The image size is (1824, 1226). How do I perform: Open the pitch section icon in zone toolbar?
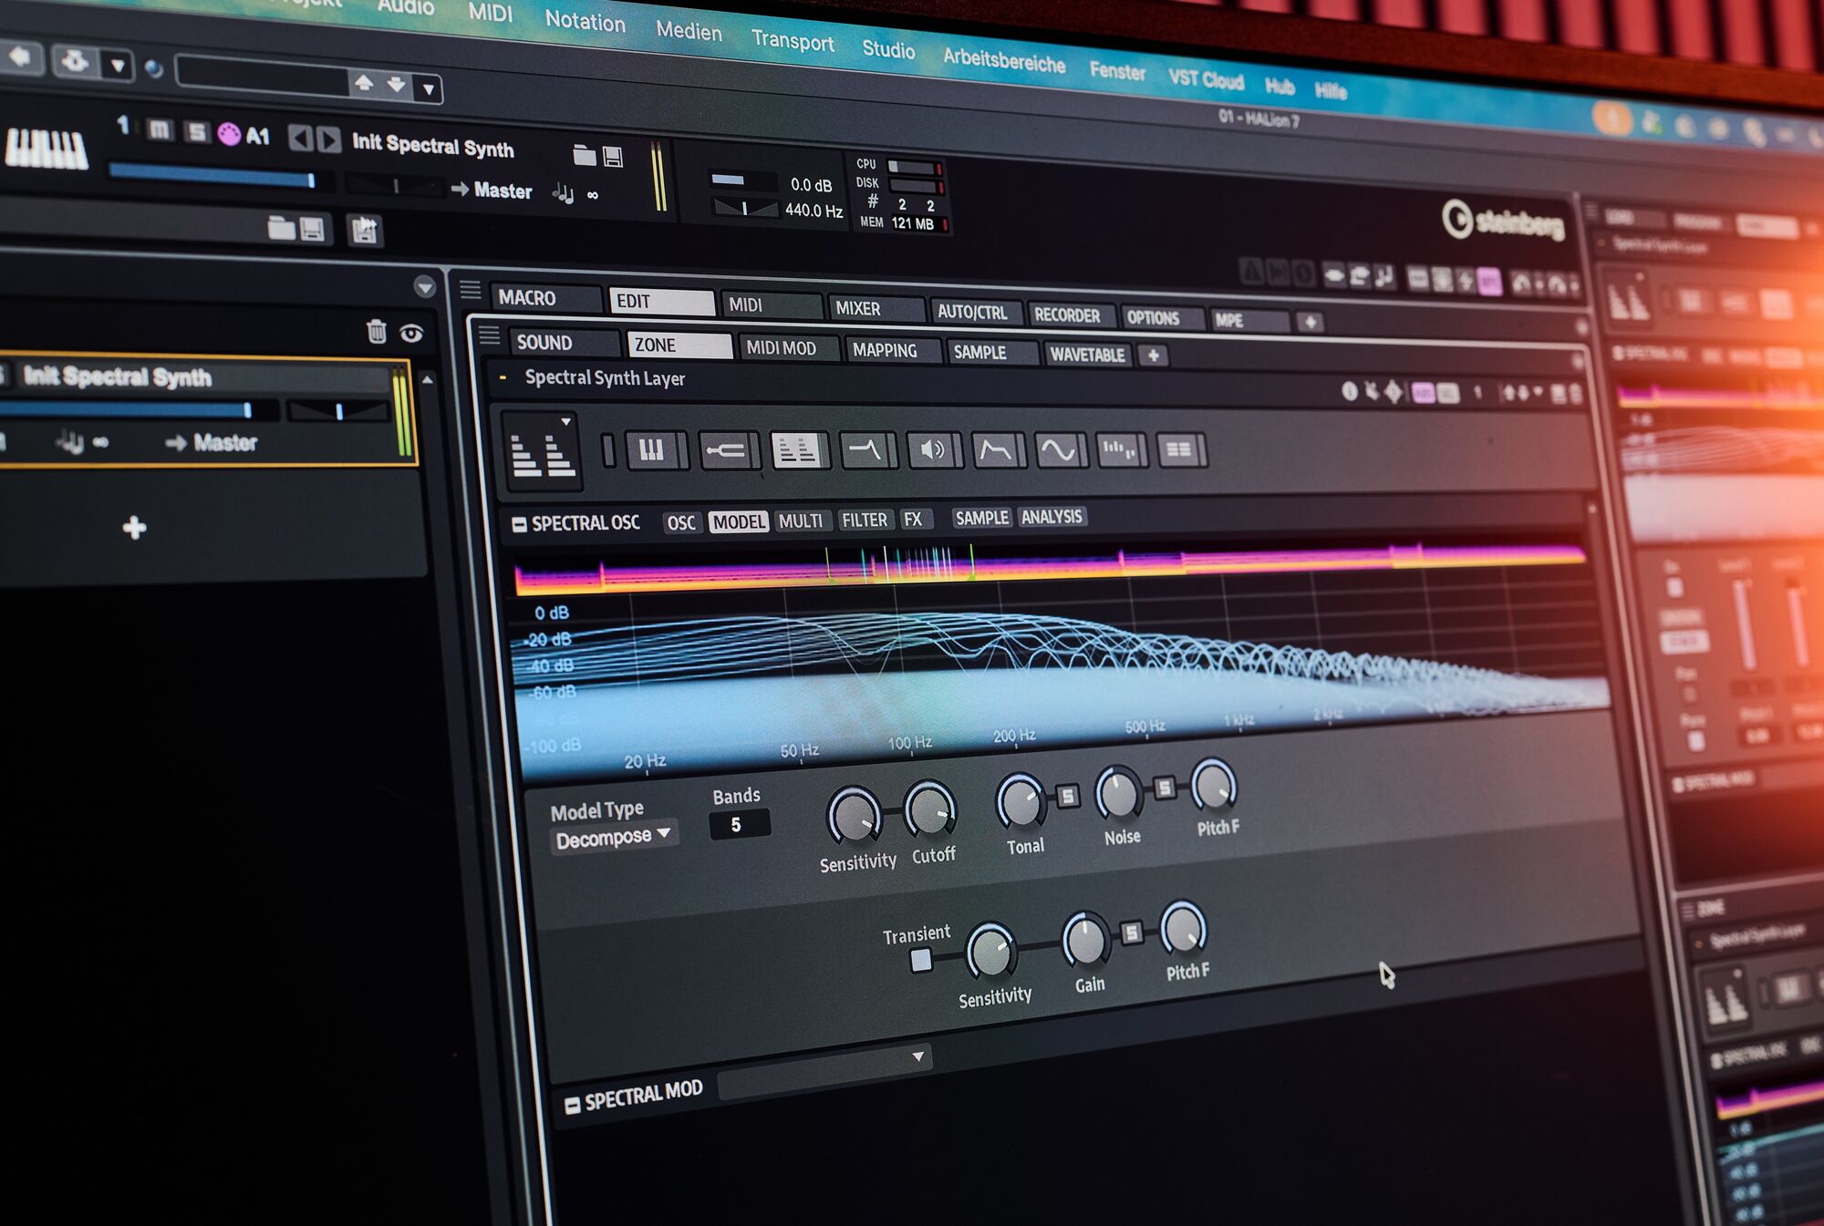727,449
